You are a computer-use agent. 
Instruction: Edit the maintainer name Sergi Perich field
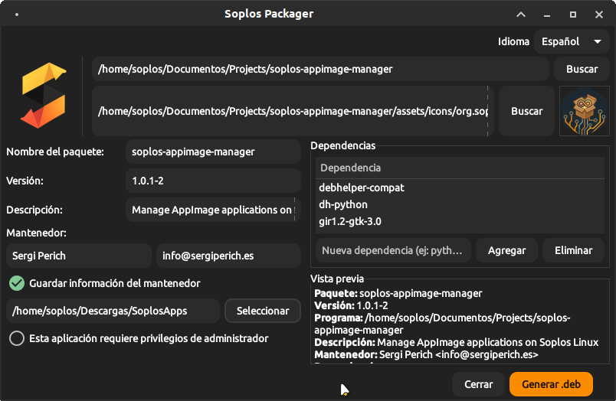click(79, 256)
